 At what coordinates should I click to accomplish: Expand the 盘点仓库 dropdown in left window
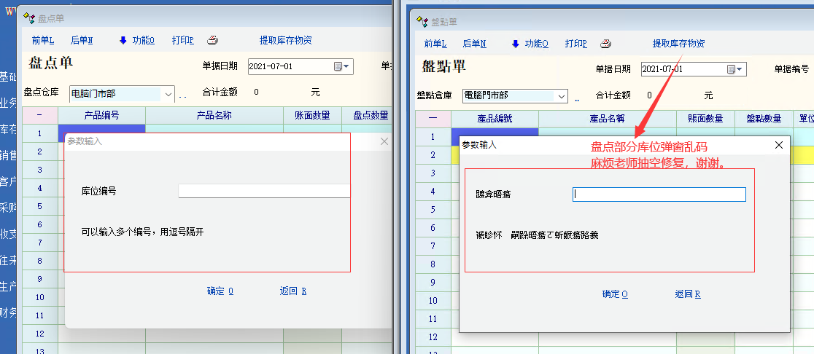(168, 94)
